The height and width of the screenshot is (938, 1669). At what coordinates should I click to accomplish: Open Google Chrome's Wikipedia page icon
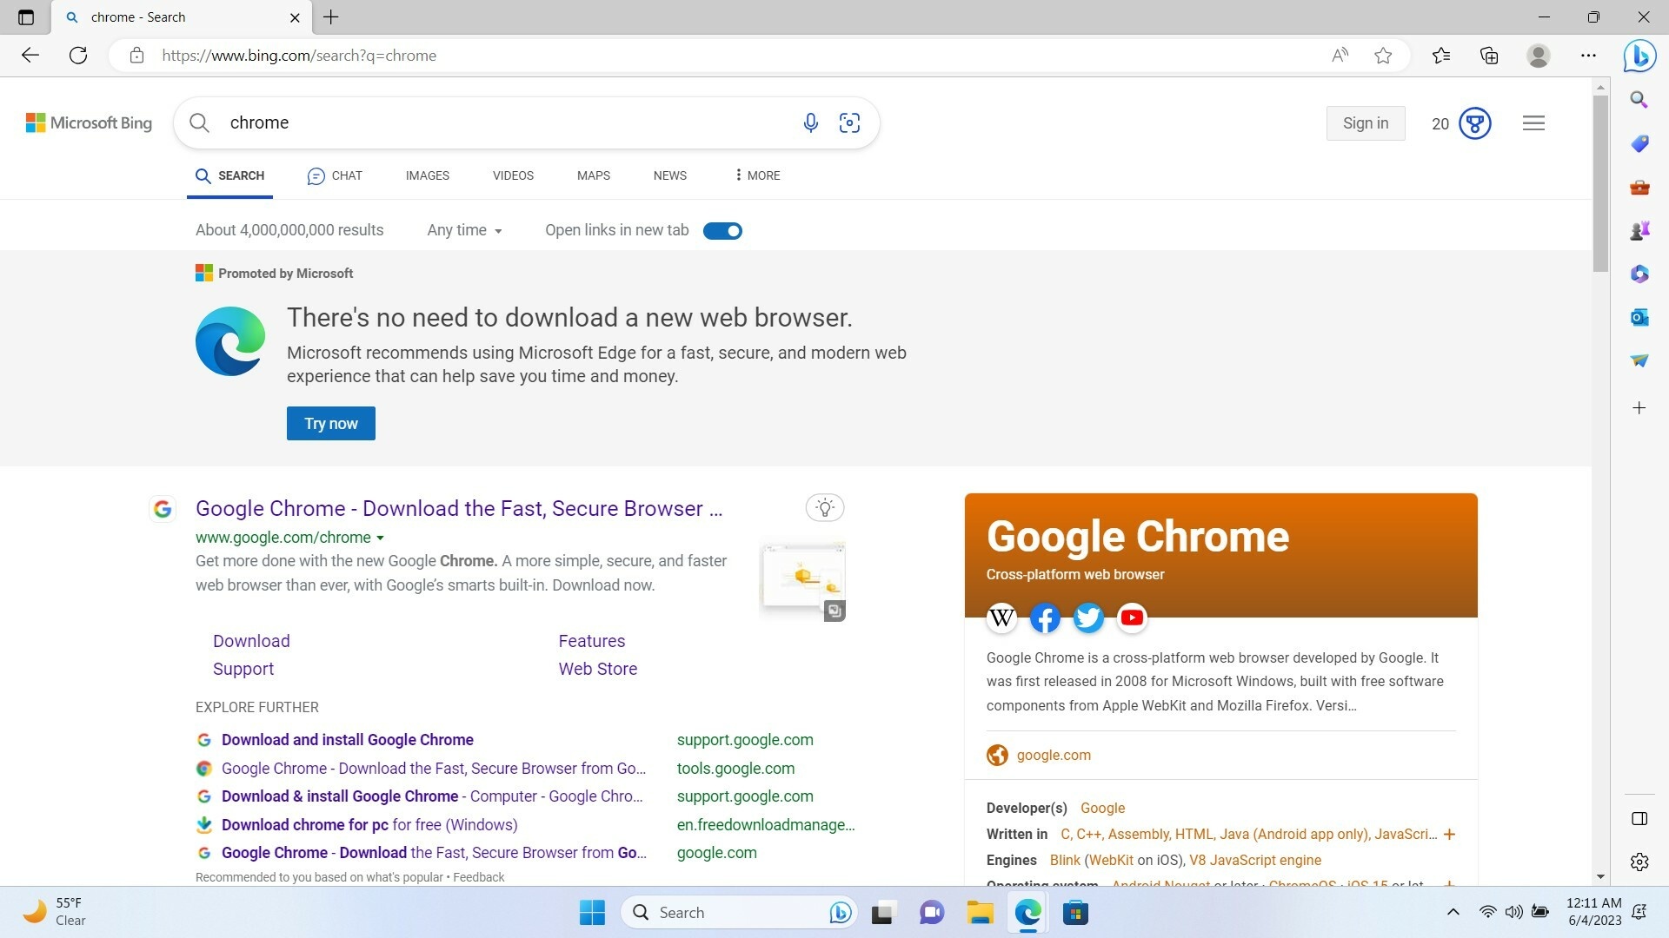point(1001,618)
